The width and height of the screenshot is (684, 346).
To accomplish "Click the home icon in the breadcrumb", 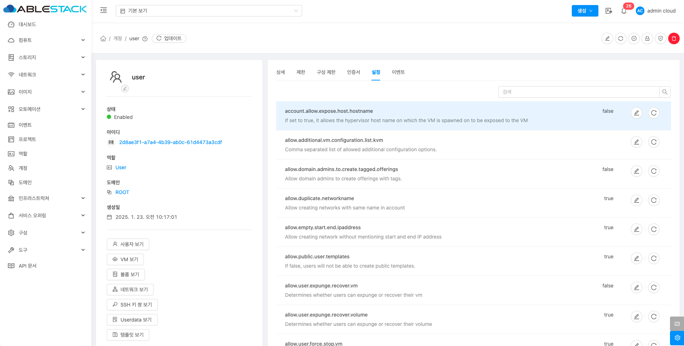I will point(103,38).
